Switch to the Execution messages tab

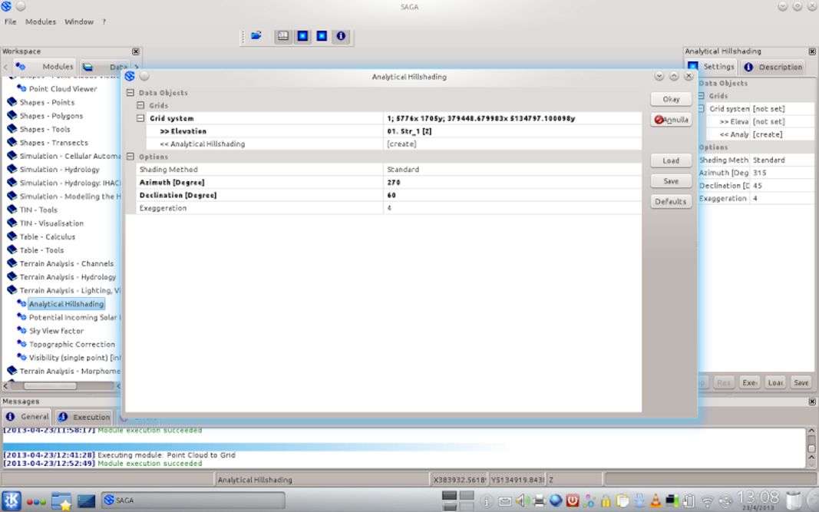click(x=84, y=417)
